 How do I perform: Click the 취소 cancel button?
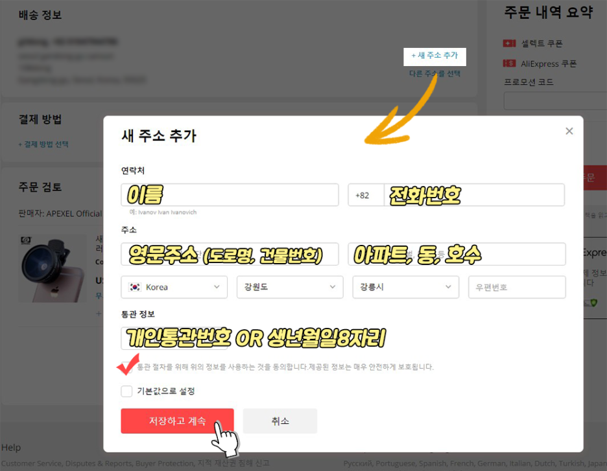pyautogui.click(x=280, y=420)
